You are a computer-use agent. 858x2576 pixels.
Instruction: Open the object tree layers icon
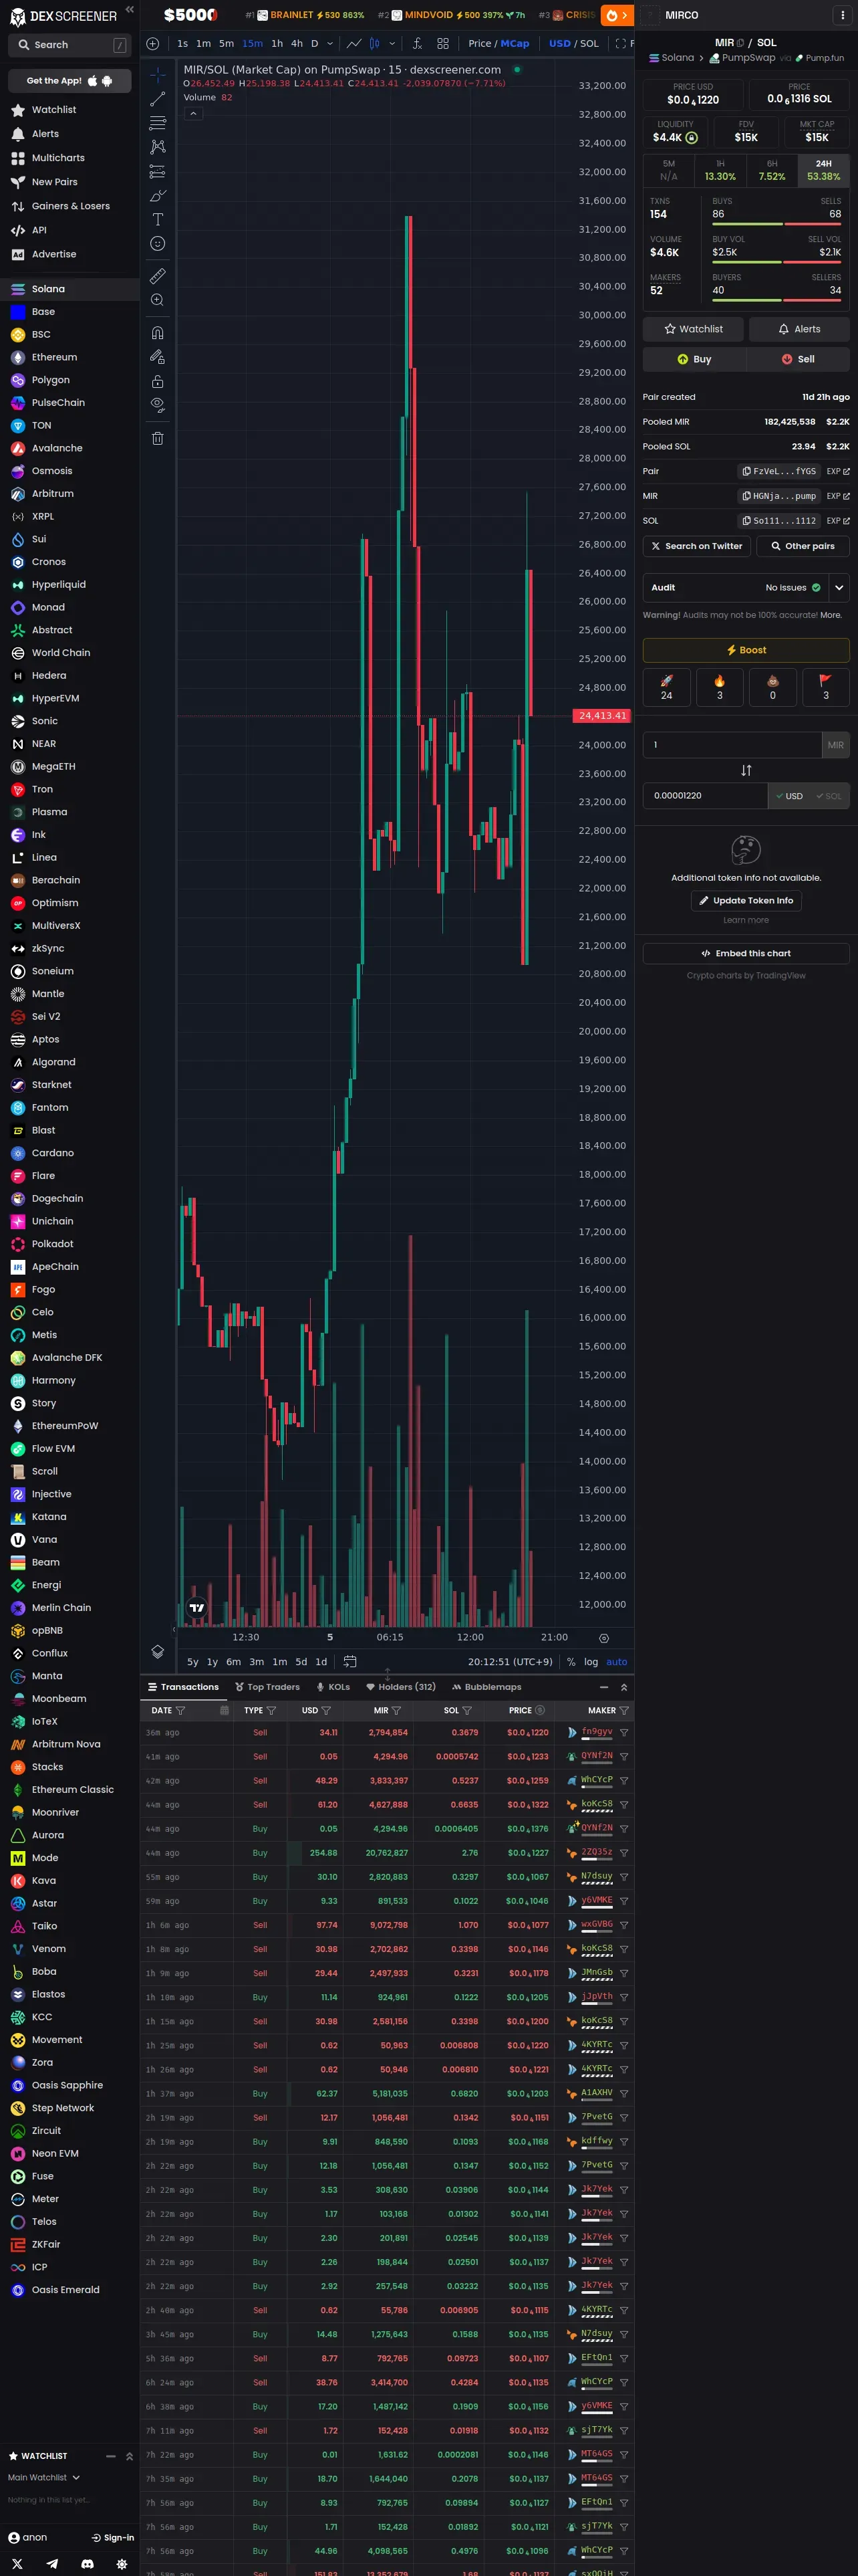(158, 1652)
